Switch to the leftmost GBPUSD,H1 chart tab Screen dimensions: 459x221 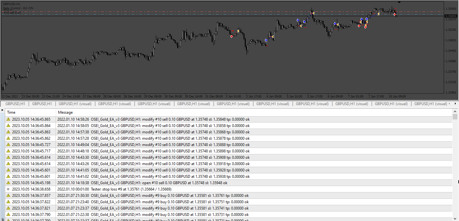(x=15, y=104)
